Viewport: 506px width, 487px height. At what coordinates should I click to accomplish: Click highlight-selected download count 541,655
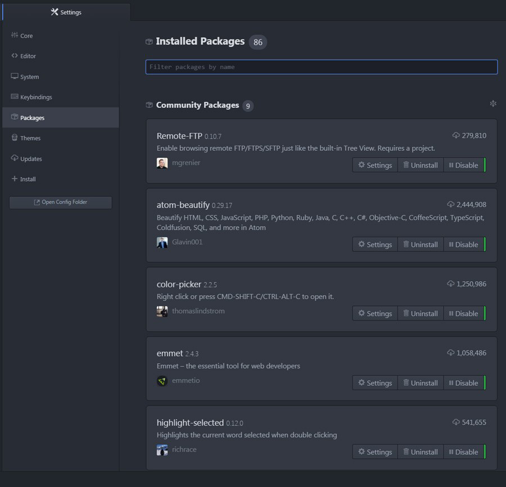(x=469, y=422)
